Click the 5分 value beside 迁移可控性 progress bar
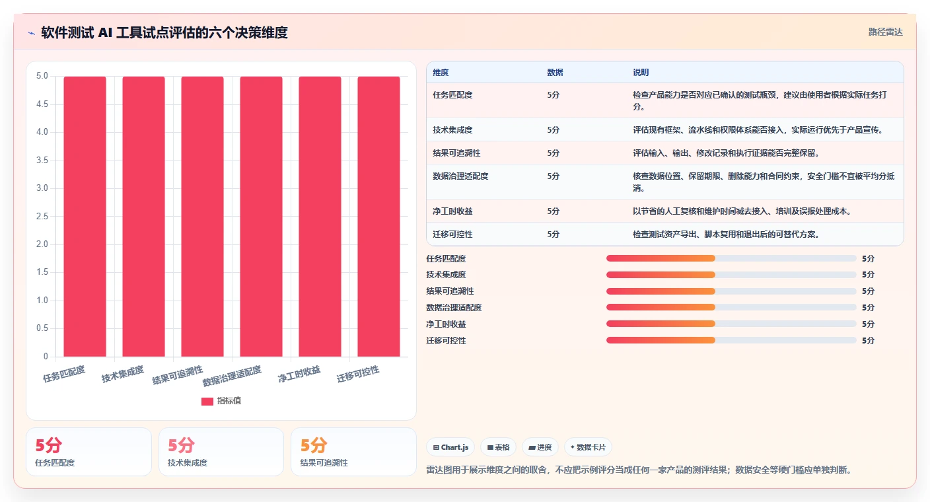930x502 pixels. 868,340
